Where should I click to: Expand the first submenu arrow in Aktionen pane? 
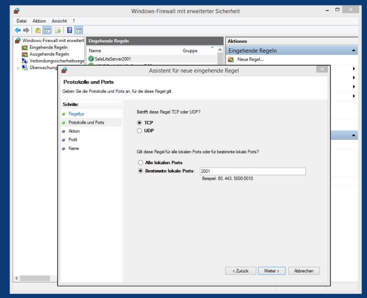353,69
